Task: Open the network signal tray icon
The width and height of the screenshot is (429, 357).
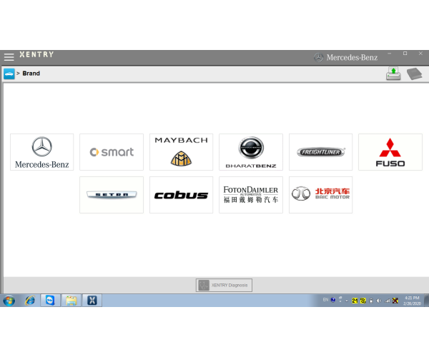Action: [x=387, y=301]
